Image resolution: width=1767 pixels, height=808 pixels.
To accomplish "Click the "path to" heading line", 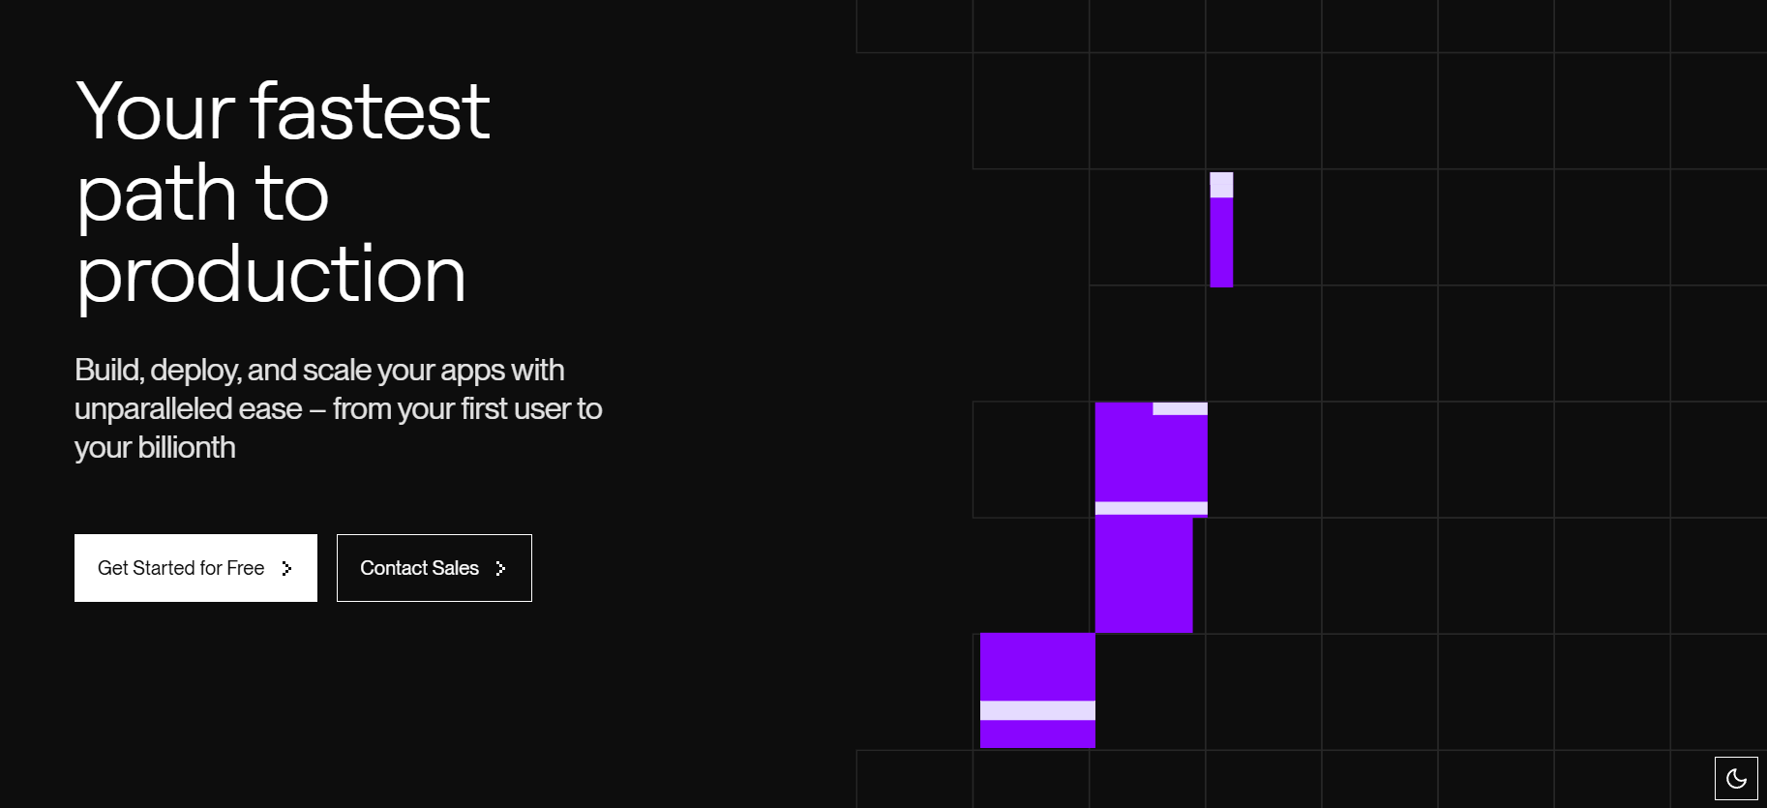I will pyautogui.click(x=203, y=195).
